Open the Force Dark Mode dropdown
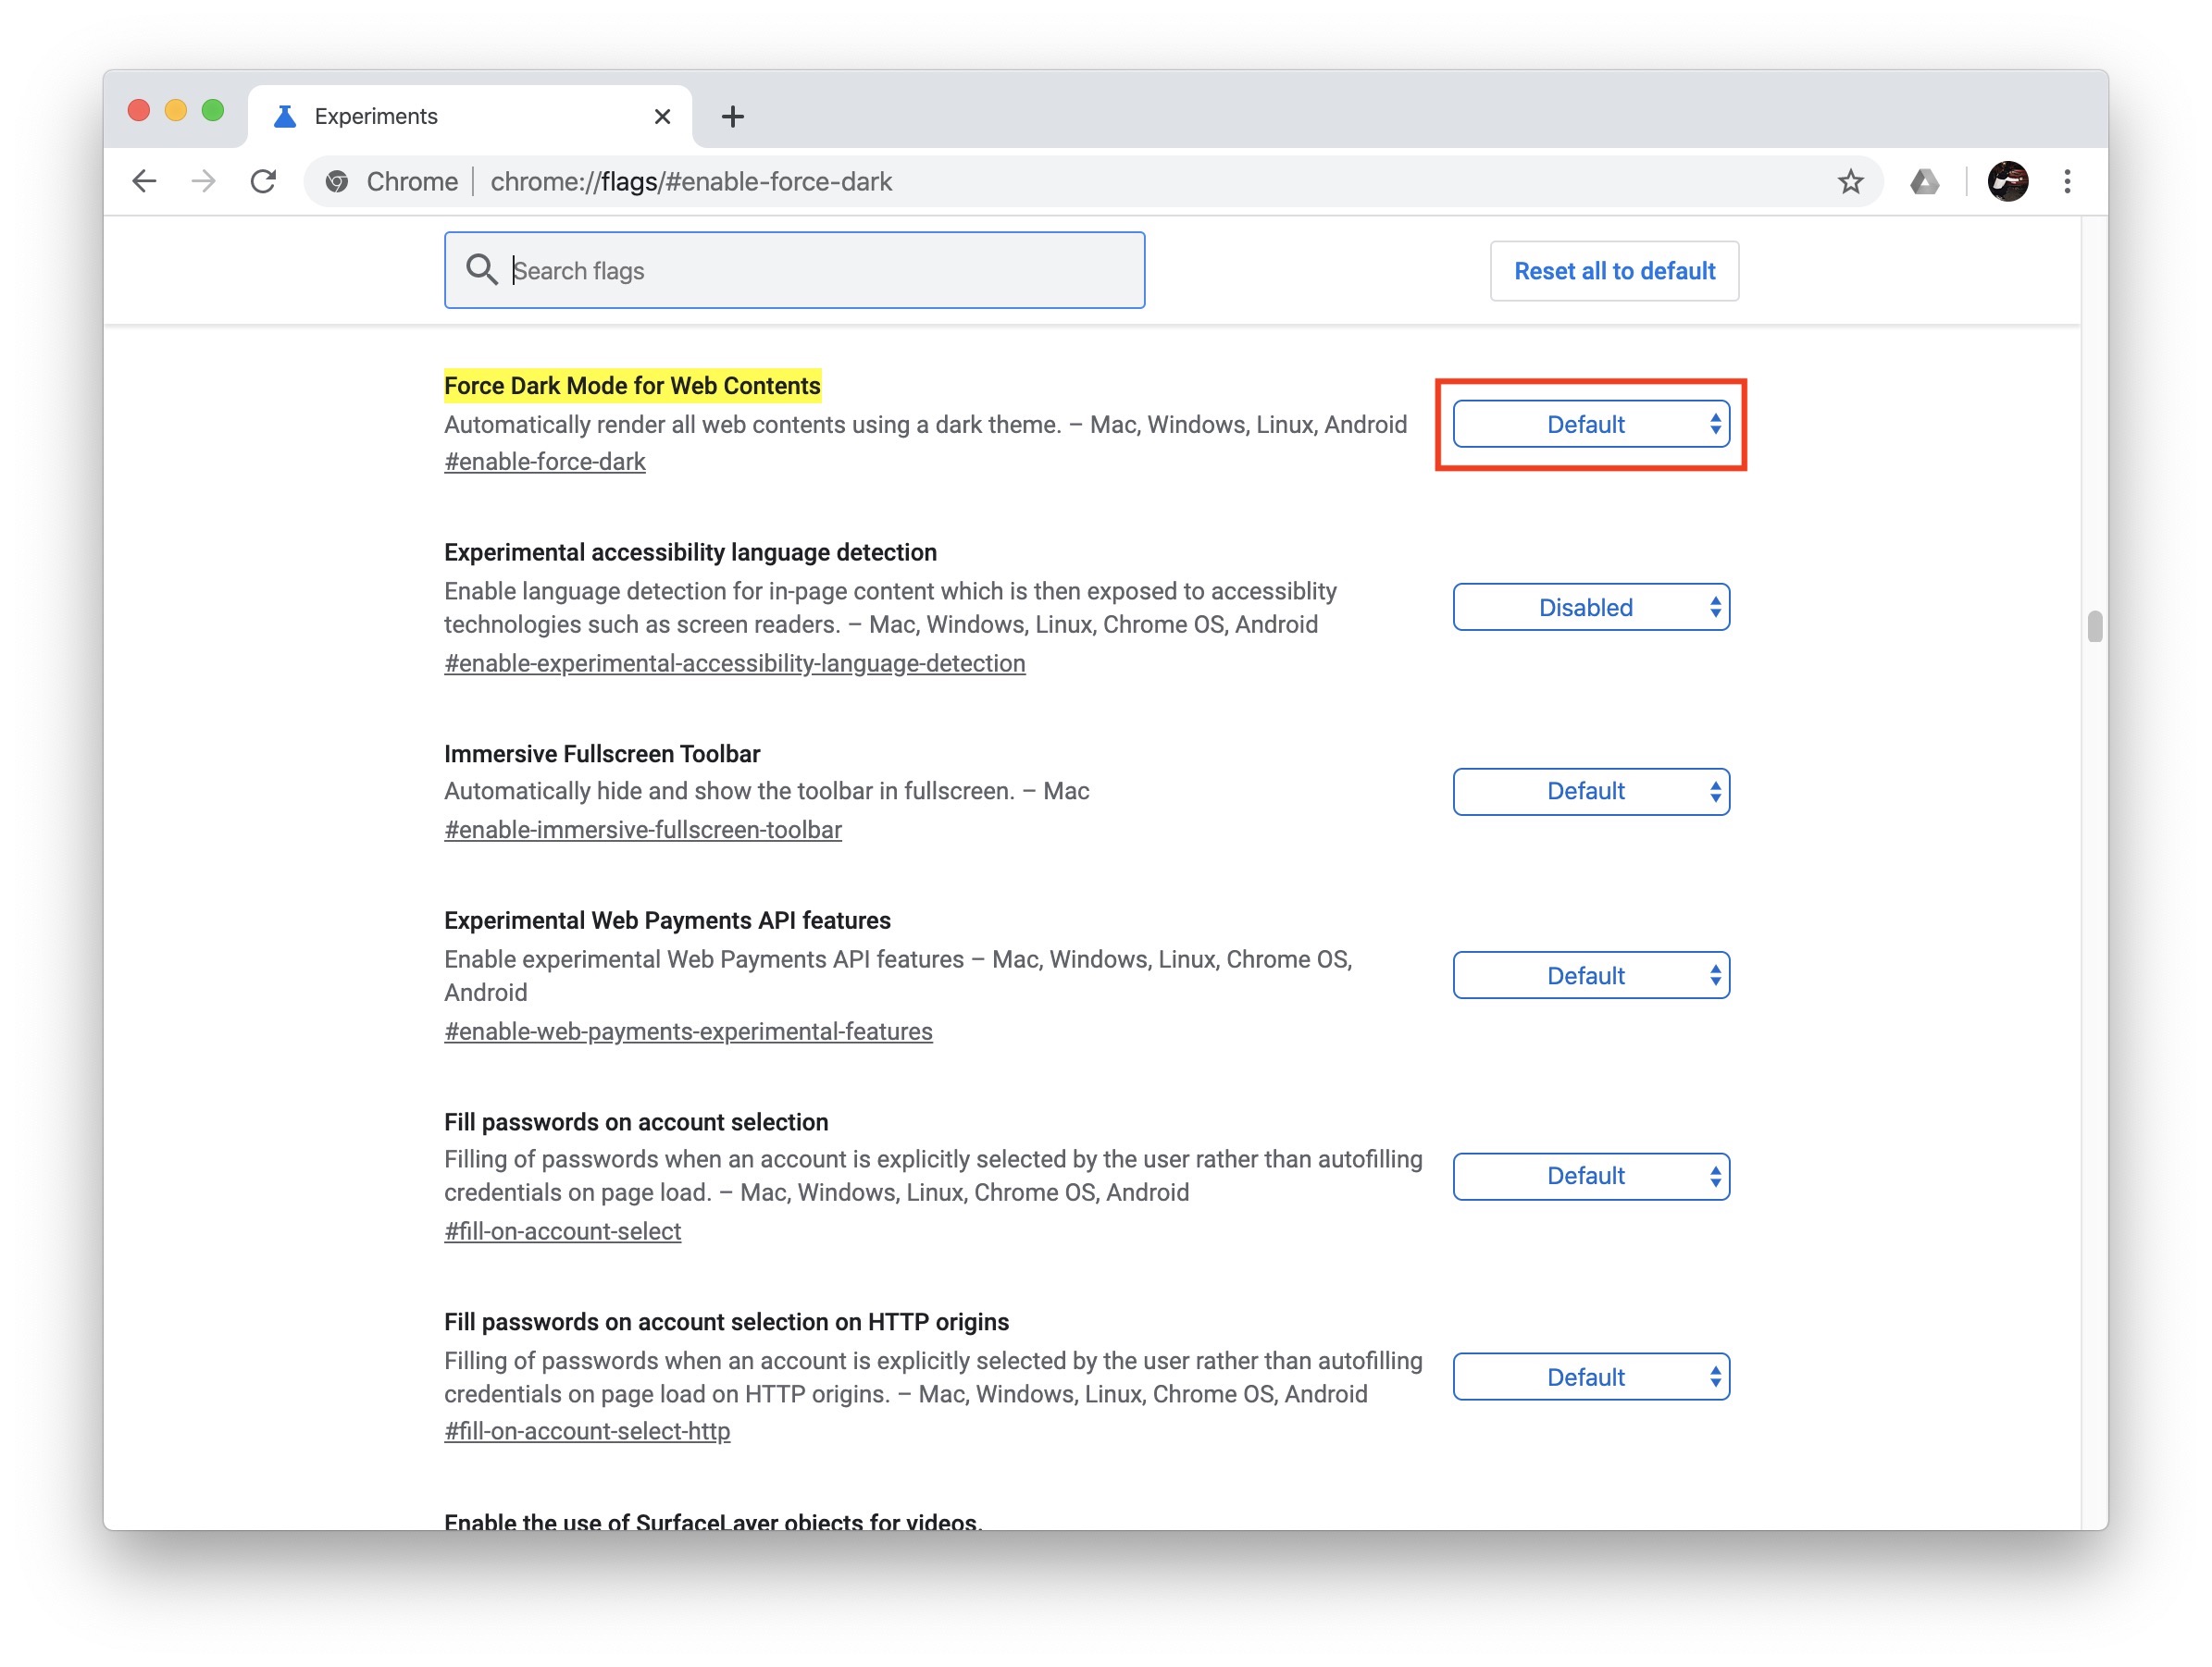Viewport: 2212px width, 1667px height. pyautogui.click(x=1590, y=425)
